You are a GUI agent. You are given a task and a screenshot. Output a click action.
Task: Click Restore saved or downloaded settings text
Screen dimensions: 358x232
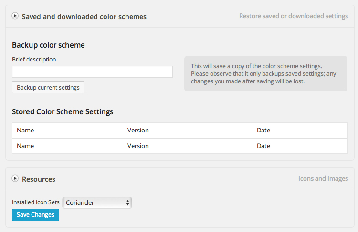coord(294,16)
